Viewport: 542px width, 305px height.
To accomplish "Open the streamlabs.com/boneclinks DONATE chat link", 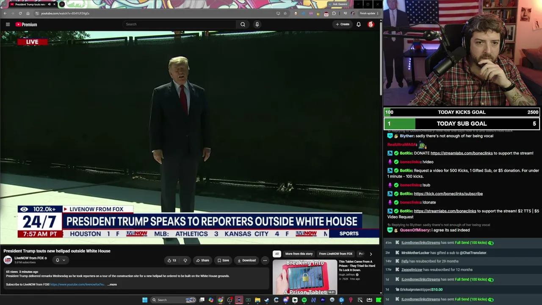I will tap(462, 153).
